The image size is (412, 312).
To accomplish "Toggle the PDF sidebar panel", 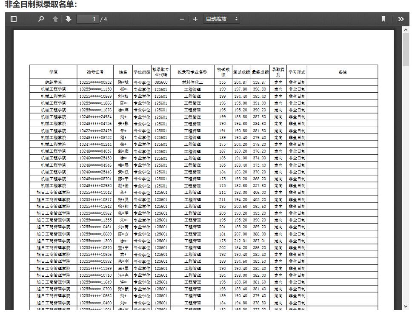I will [x=14, y=19].
